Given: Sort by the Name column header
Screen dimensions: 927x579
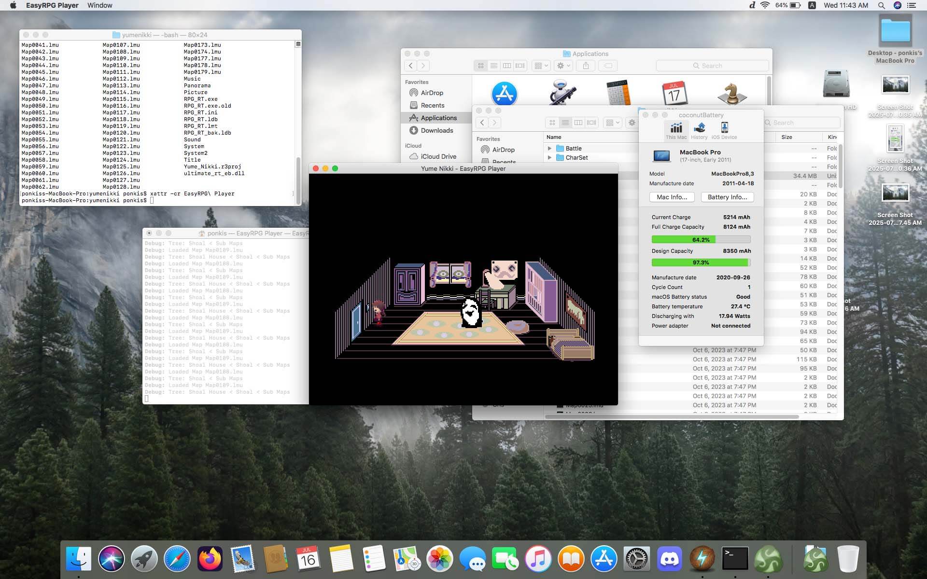Looking at the screenshot, I should (554, 137).
